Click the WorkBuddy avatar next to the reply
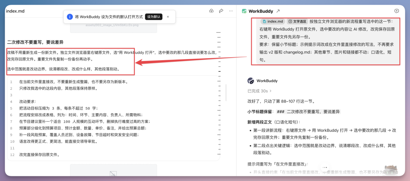This screenshot has height=181, width=410. coord(251,81)
